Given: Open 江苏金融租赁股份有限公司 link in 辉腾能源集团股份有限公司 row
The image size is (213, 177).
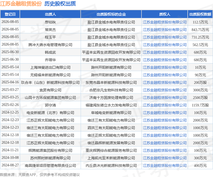Looking at the screenshot, I should tap(165, 151).
